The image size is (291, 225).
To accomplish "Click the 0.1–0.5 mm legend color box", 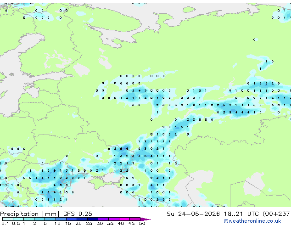I will coord(8,219).
